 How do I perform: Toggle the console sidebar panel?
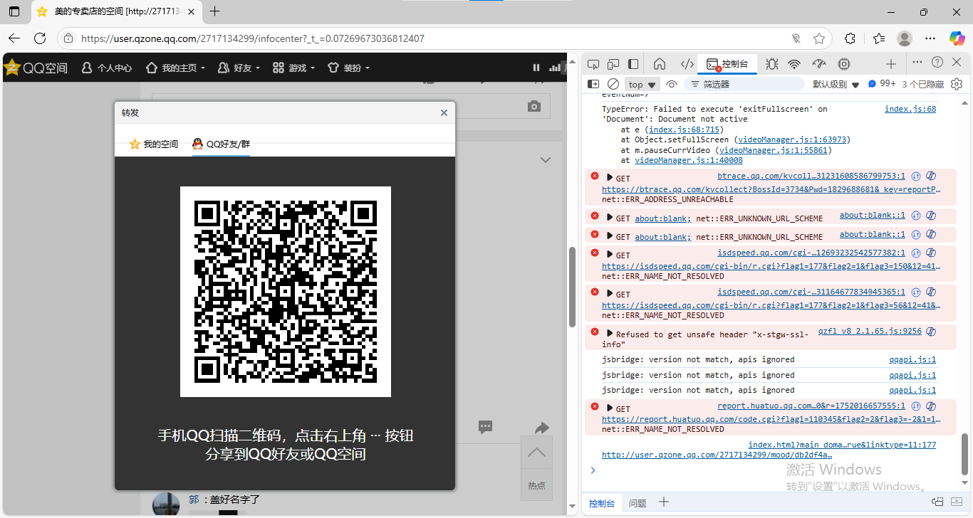click(593, 84)
